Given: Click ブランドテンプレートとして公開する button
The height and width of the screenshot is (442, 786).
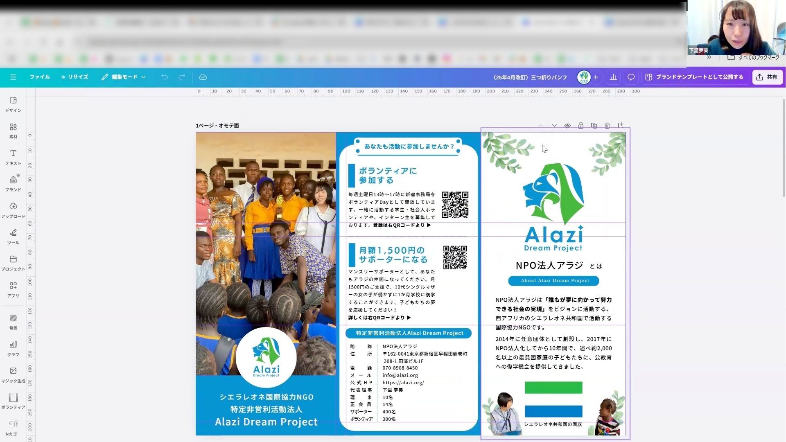Looking at the screenshot, I should click(694, 77).
